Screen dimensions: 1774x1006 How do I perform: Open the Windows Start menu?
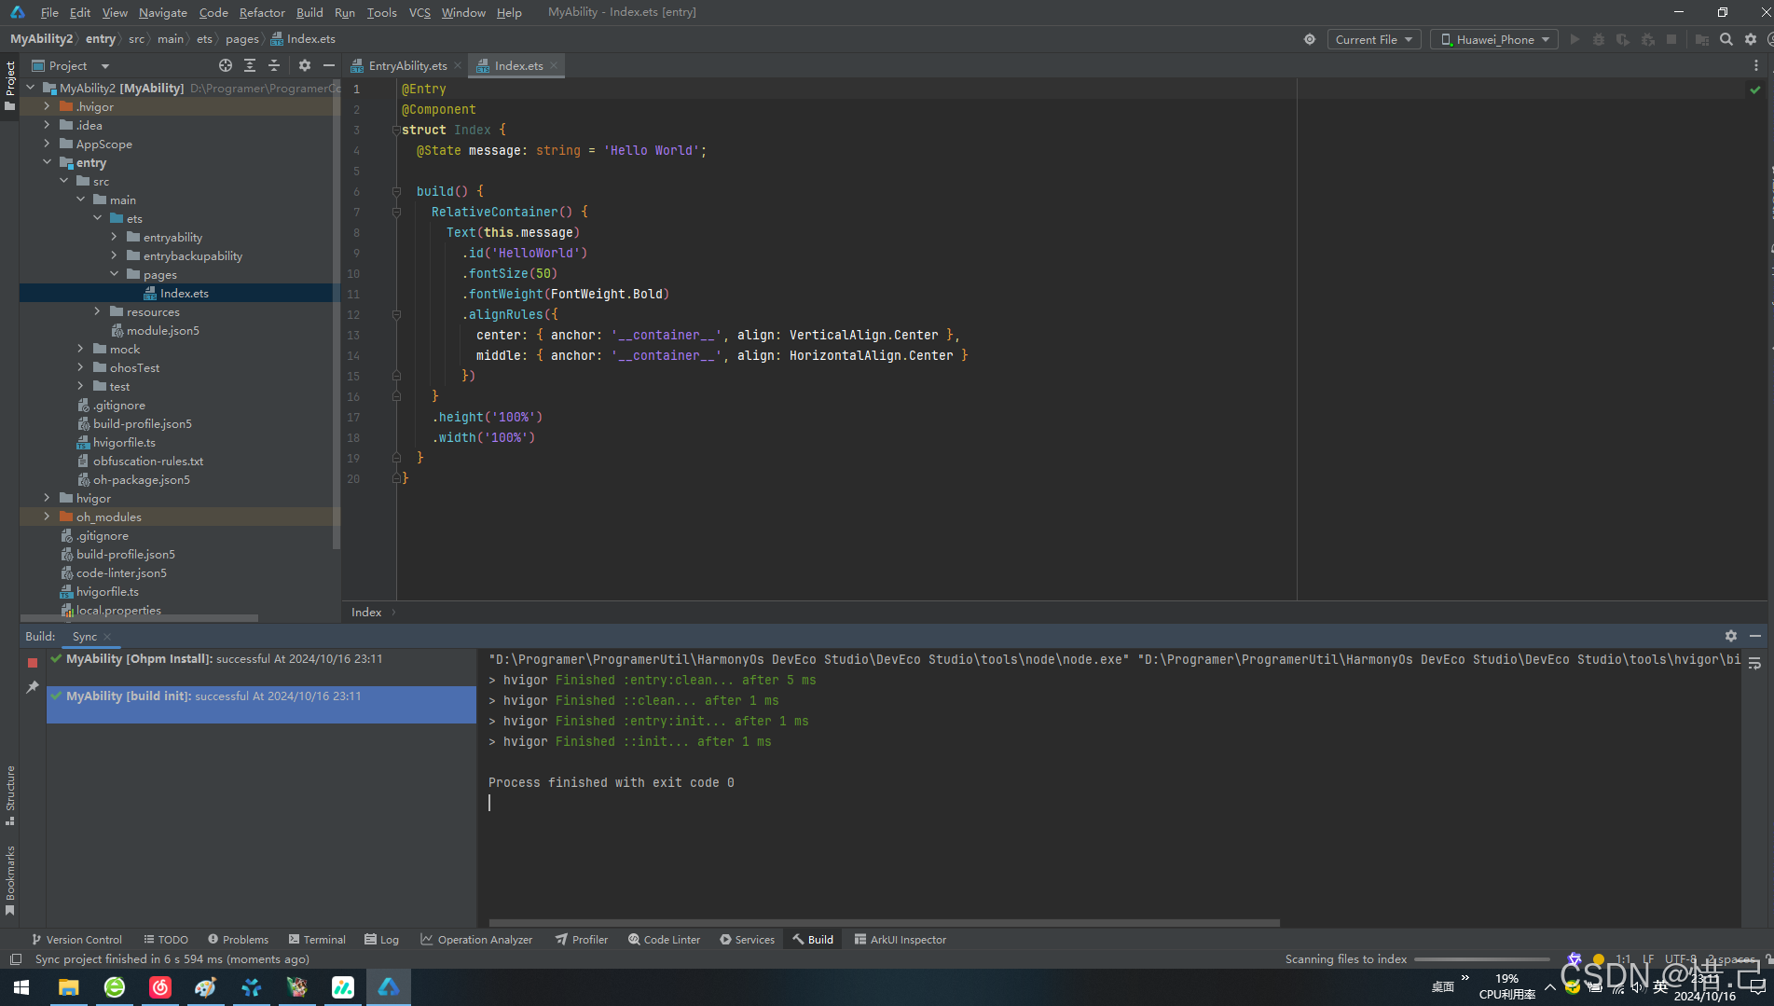tap(21, 987)
